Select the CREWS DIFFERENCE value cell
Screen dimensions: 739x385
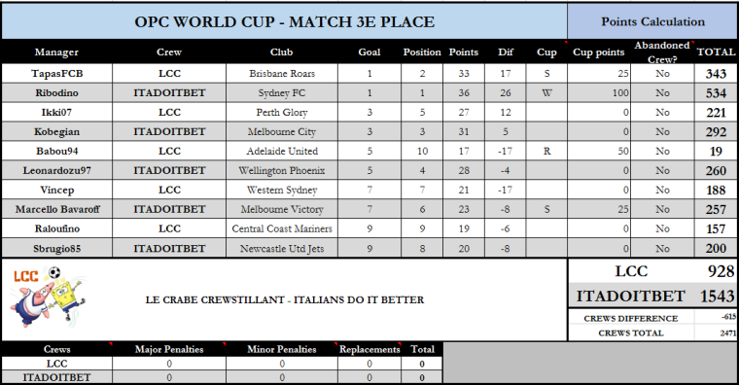[x=716, y=317]
